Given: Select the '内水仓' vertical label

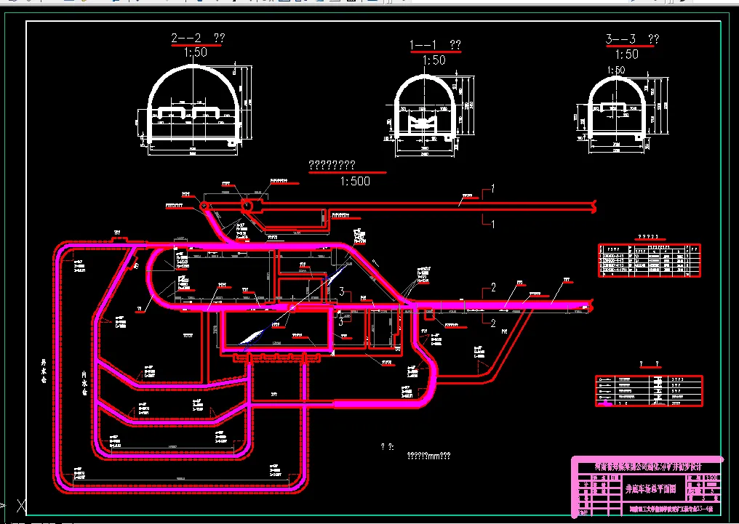Looking at the screenshot, I should pos(84,383).
